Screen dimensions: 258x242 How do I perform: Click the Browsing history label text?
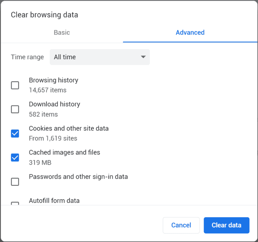(53, 80)
